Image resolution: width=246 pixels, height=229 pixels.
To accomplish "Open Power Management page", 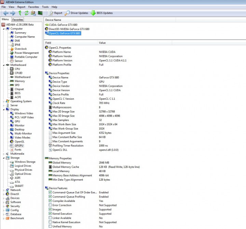I will tap(27, 53).
